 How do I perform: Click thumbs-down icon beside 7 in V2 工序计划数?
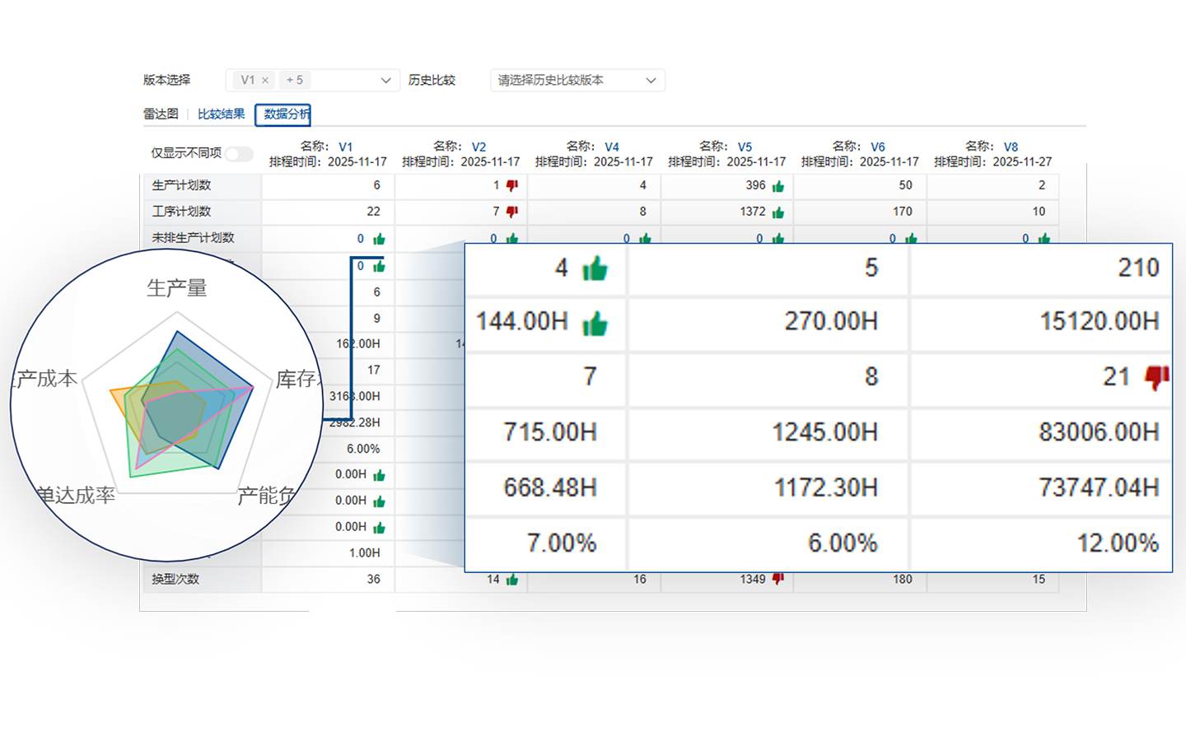511,212
